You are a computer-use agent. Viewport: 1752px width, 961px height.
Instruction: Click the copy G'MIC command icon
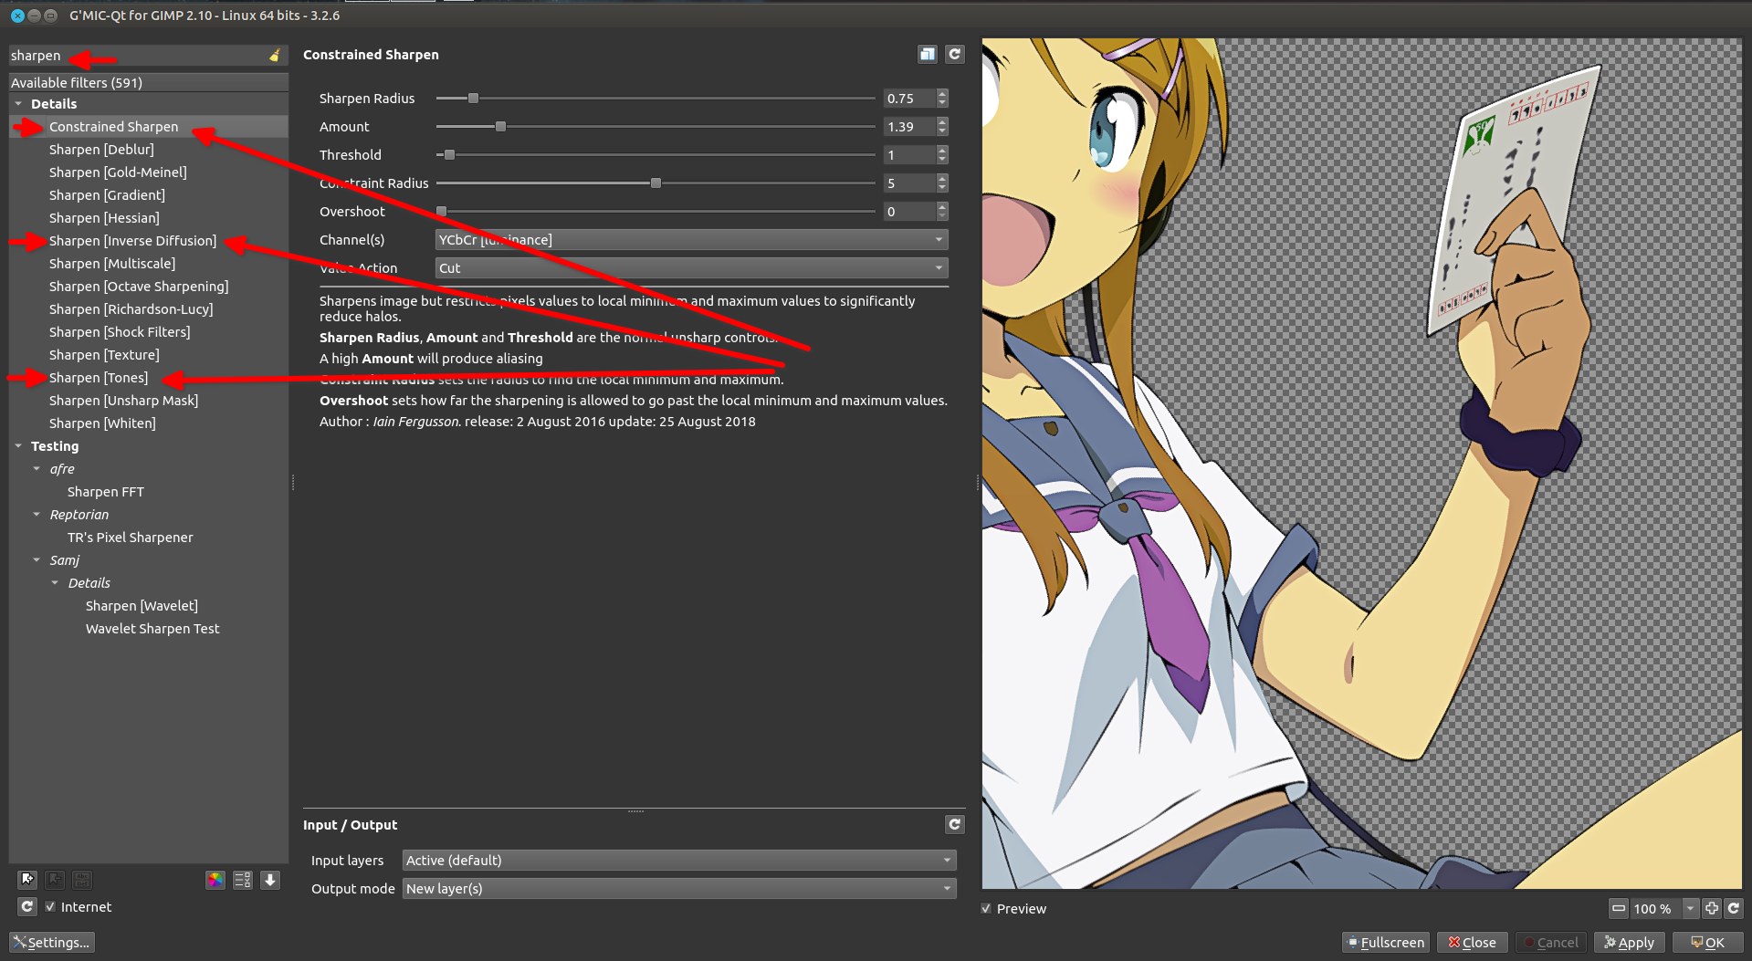tap(928, 55)
